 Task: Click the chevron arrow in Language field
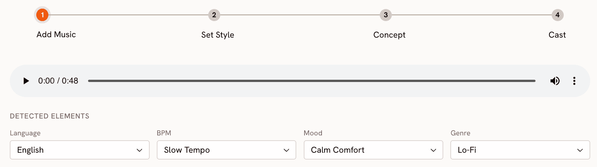[139, 150]
